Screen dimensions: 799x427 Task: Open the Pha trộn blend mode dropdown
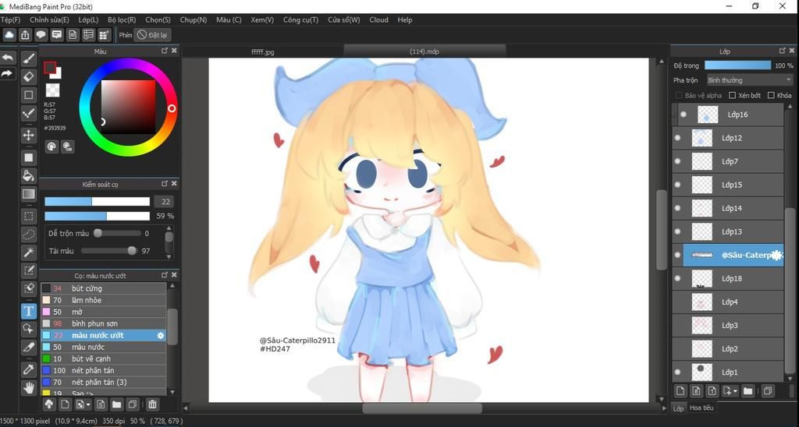click(x=750, y=80)
